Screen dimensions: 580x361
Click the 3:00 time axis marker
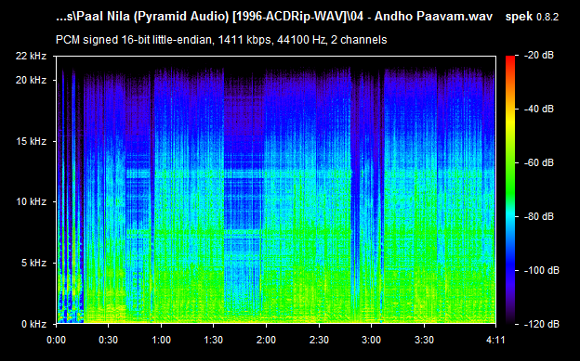click(372, 340)
